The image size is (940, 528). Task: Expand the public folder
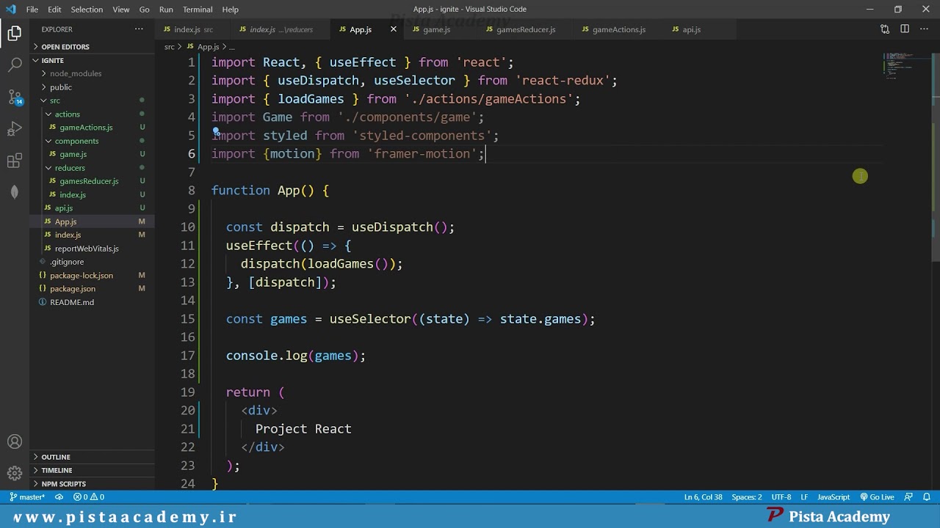pyautogui.click(x=61, y=87)
